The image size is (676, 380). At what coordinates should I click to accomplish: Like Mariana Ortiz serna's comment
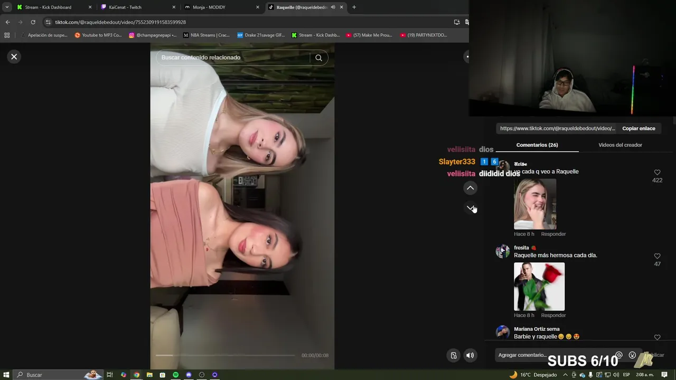(657, 337)
